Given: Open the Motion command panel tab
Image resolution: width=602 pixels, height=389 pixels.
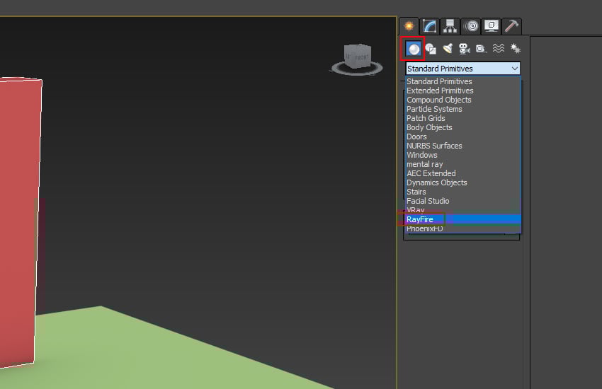Looking at the screenshot, I should click(471, 26).
